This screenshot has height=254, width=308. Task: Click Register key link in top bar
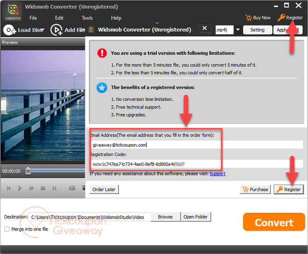click(290, 18)
